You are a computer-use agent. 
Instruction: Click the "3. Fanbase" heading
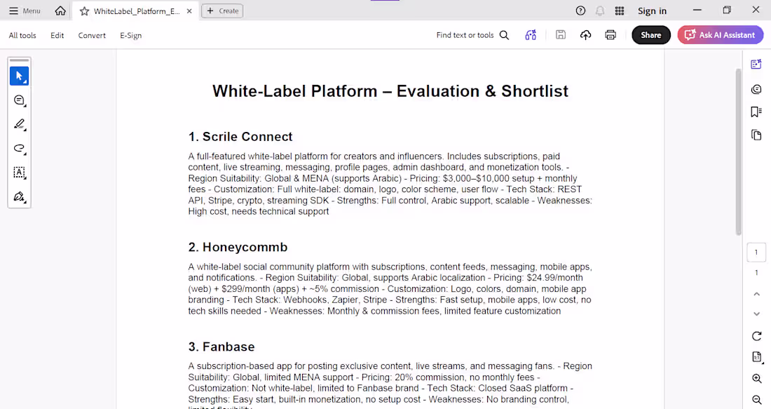click(221, 347)
